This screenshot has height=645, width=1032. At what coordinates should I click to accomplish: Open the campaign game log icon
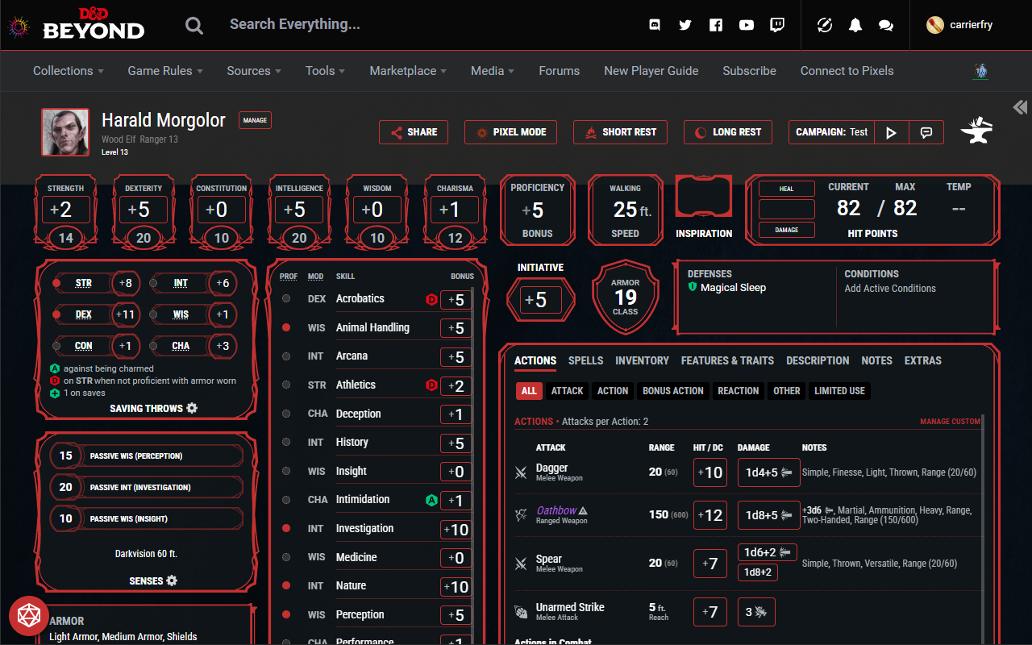point(926,132)
